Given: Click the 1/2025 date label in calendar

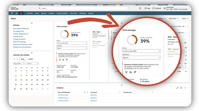Looking at the screenshot, I should (x=30, y=59).
